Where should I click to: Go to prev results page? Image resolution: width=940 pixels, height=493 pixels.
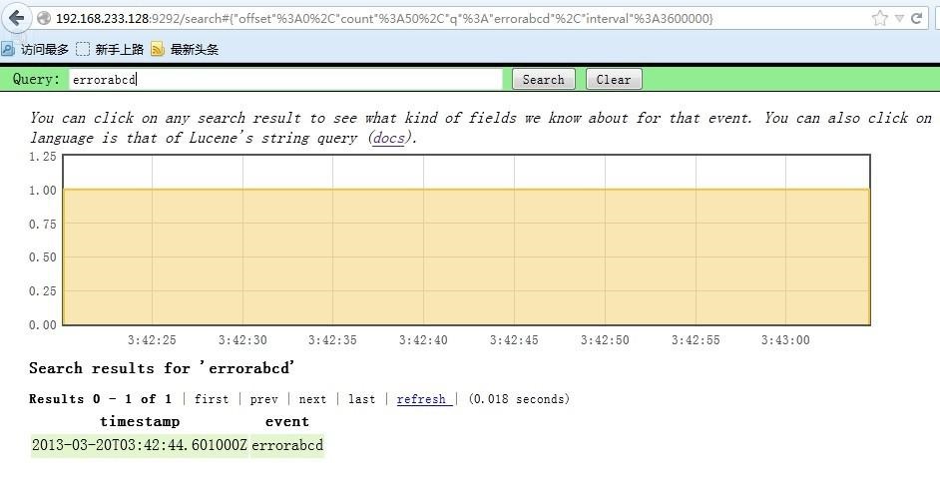(x=263, y=399)
